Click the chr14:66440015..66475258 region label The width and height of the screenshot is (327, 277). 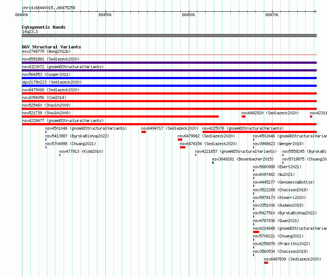tap(48, 8)
